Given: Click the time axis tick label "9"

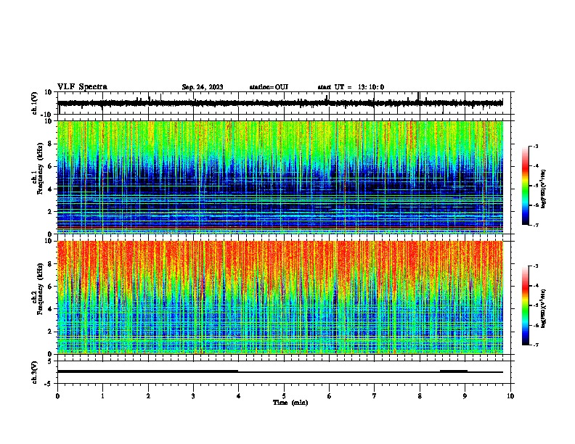Looking at the screenshot, I should click(x=465, y=396).
